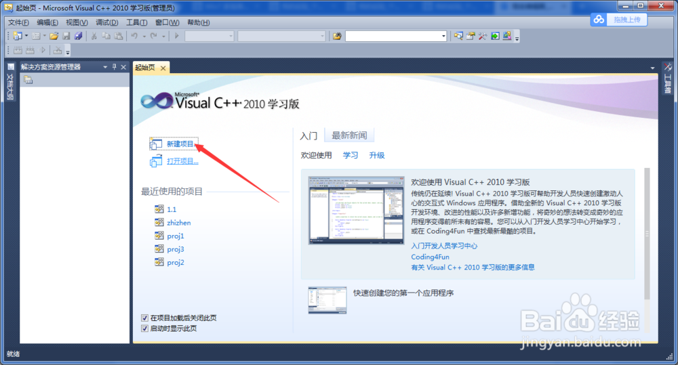Viewport: 678px width, 365px height.
Task: Click the Start Debugging play icon
Action: pos(176,37)
